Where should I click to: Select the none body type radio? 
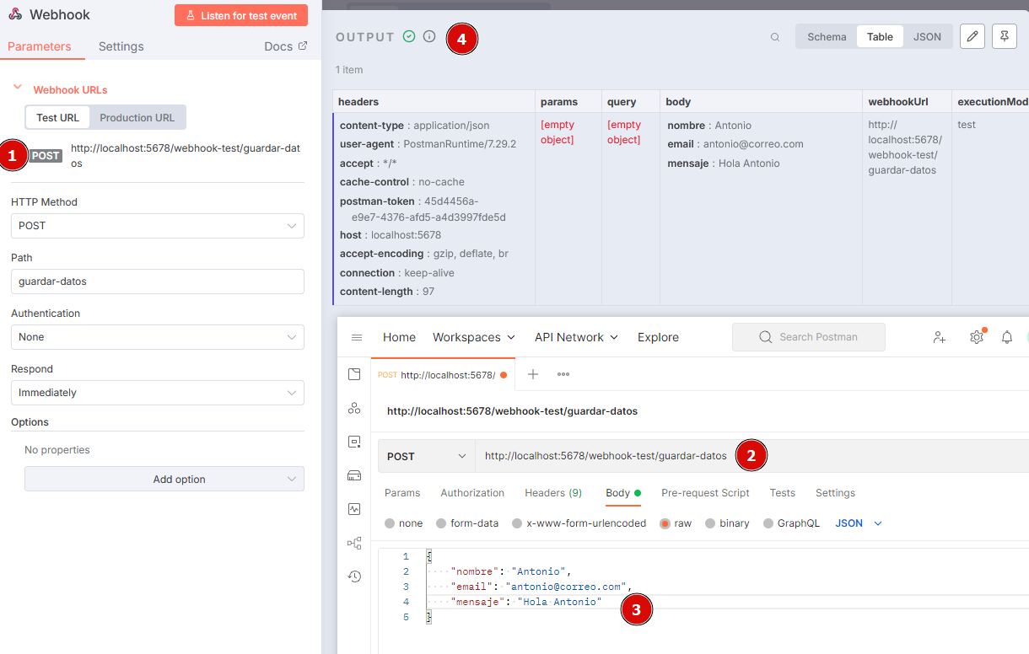(x=390, y=523)
